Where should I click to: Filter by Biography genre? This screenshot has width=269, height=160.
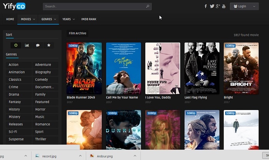tap(45, 72)
